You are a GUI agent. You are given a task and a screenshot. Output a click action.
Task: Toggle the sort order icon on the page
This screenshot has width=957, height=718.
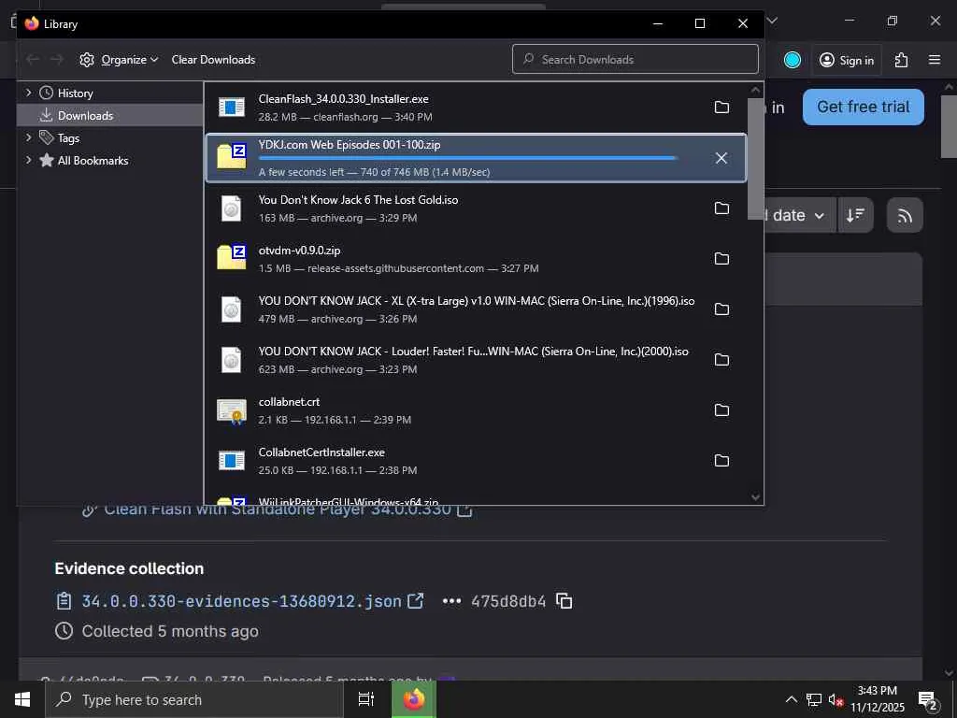[x=855, y=216]
